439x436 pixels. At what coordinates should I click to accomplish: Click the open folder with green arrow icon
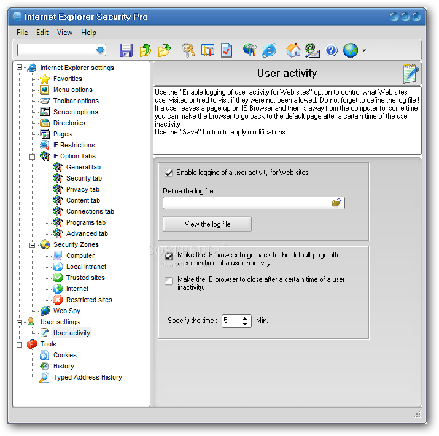click(165, 50)
